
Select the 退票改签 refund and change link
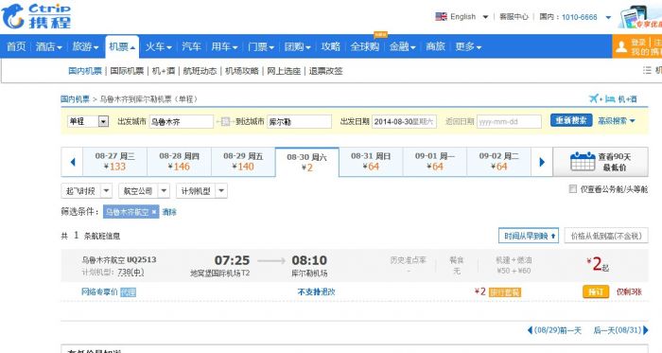(325, 71)
